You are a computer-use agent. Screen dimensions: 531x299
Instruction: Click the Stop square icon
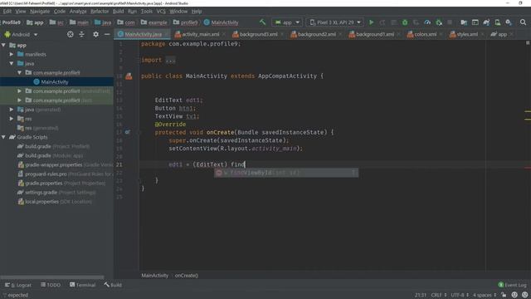tap(450, 22)
